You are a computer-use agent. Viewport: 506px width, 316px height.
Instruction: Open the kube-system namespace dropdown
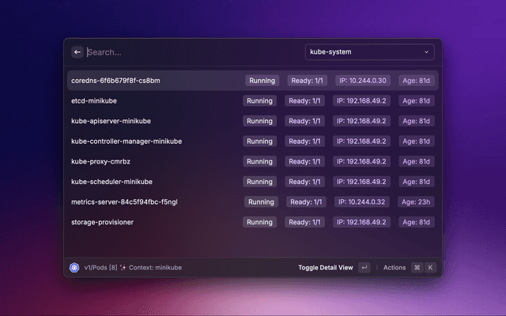(x=368, y=52)
